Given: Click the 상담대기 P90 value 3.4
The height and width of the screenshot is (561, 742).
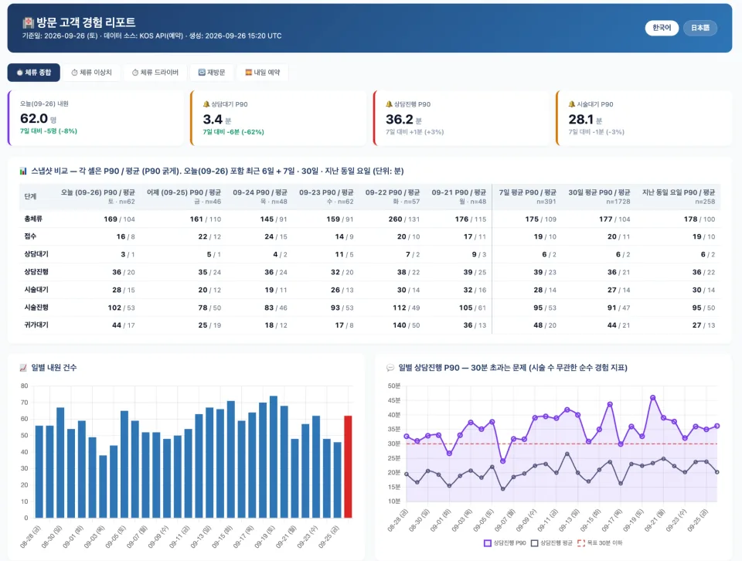Looking at the screenshot, I should pyautogui.click(x=213, y=119).
